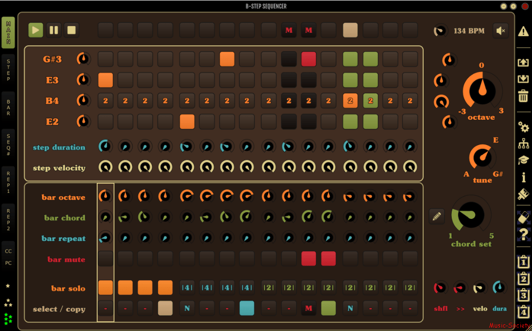Select clipboard slot 2
This screenshot has height=331, width=532.
(523, 278)
